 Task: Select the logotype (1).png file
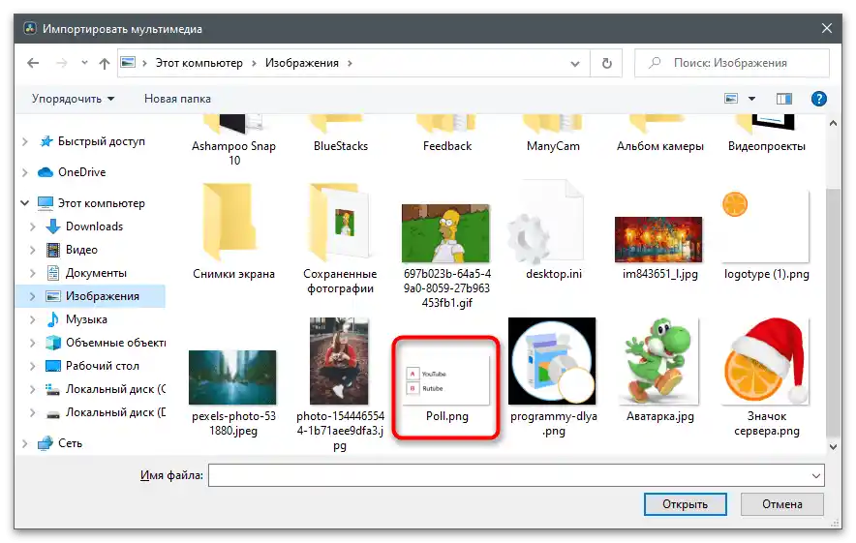tap(766, 236)
